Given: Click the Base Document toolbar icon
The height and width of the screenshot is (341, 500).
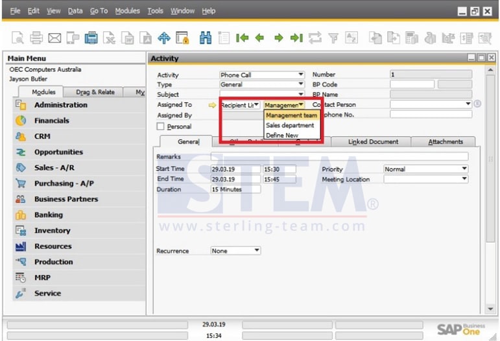Looking at the screenshot, I should [x=375, y=38].
